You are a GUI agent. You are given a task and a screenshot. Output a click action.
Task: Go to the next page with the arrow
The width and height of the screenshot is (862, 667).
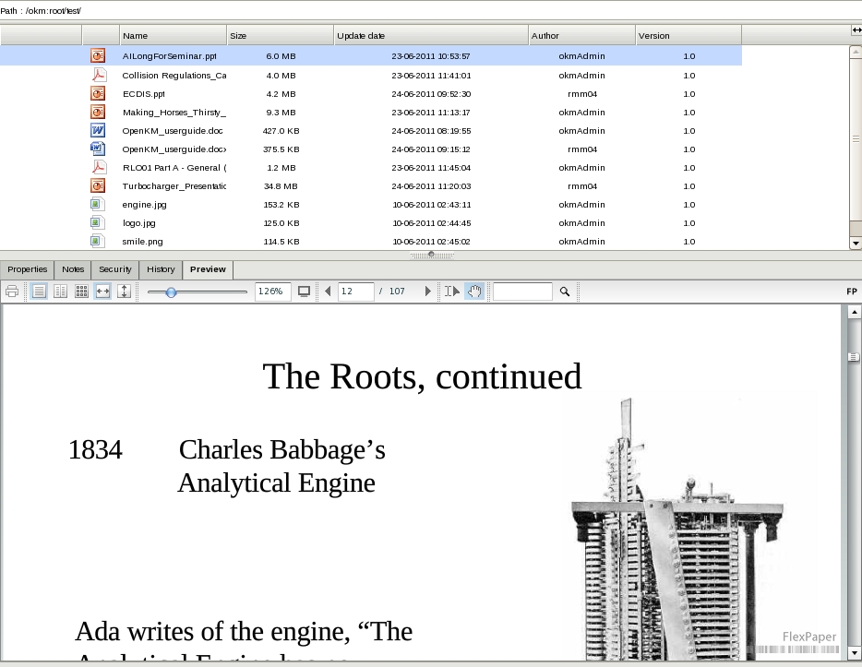point(427,291)
